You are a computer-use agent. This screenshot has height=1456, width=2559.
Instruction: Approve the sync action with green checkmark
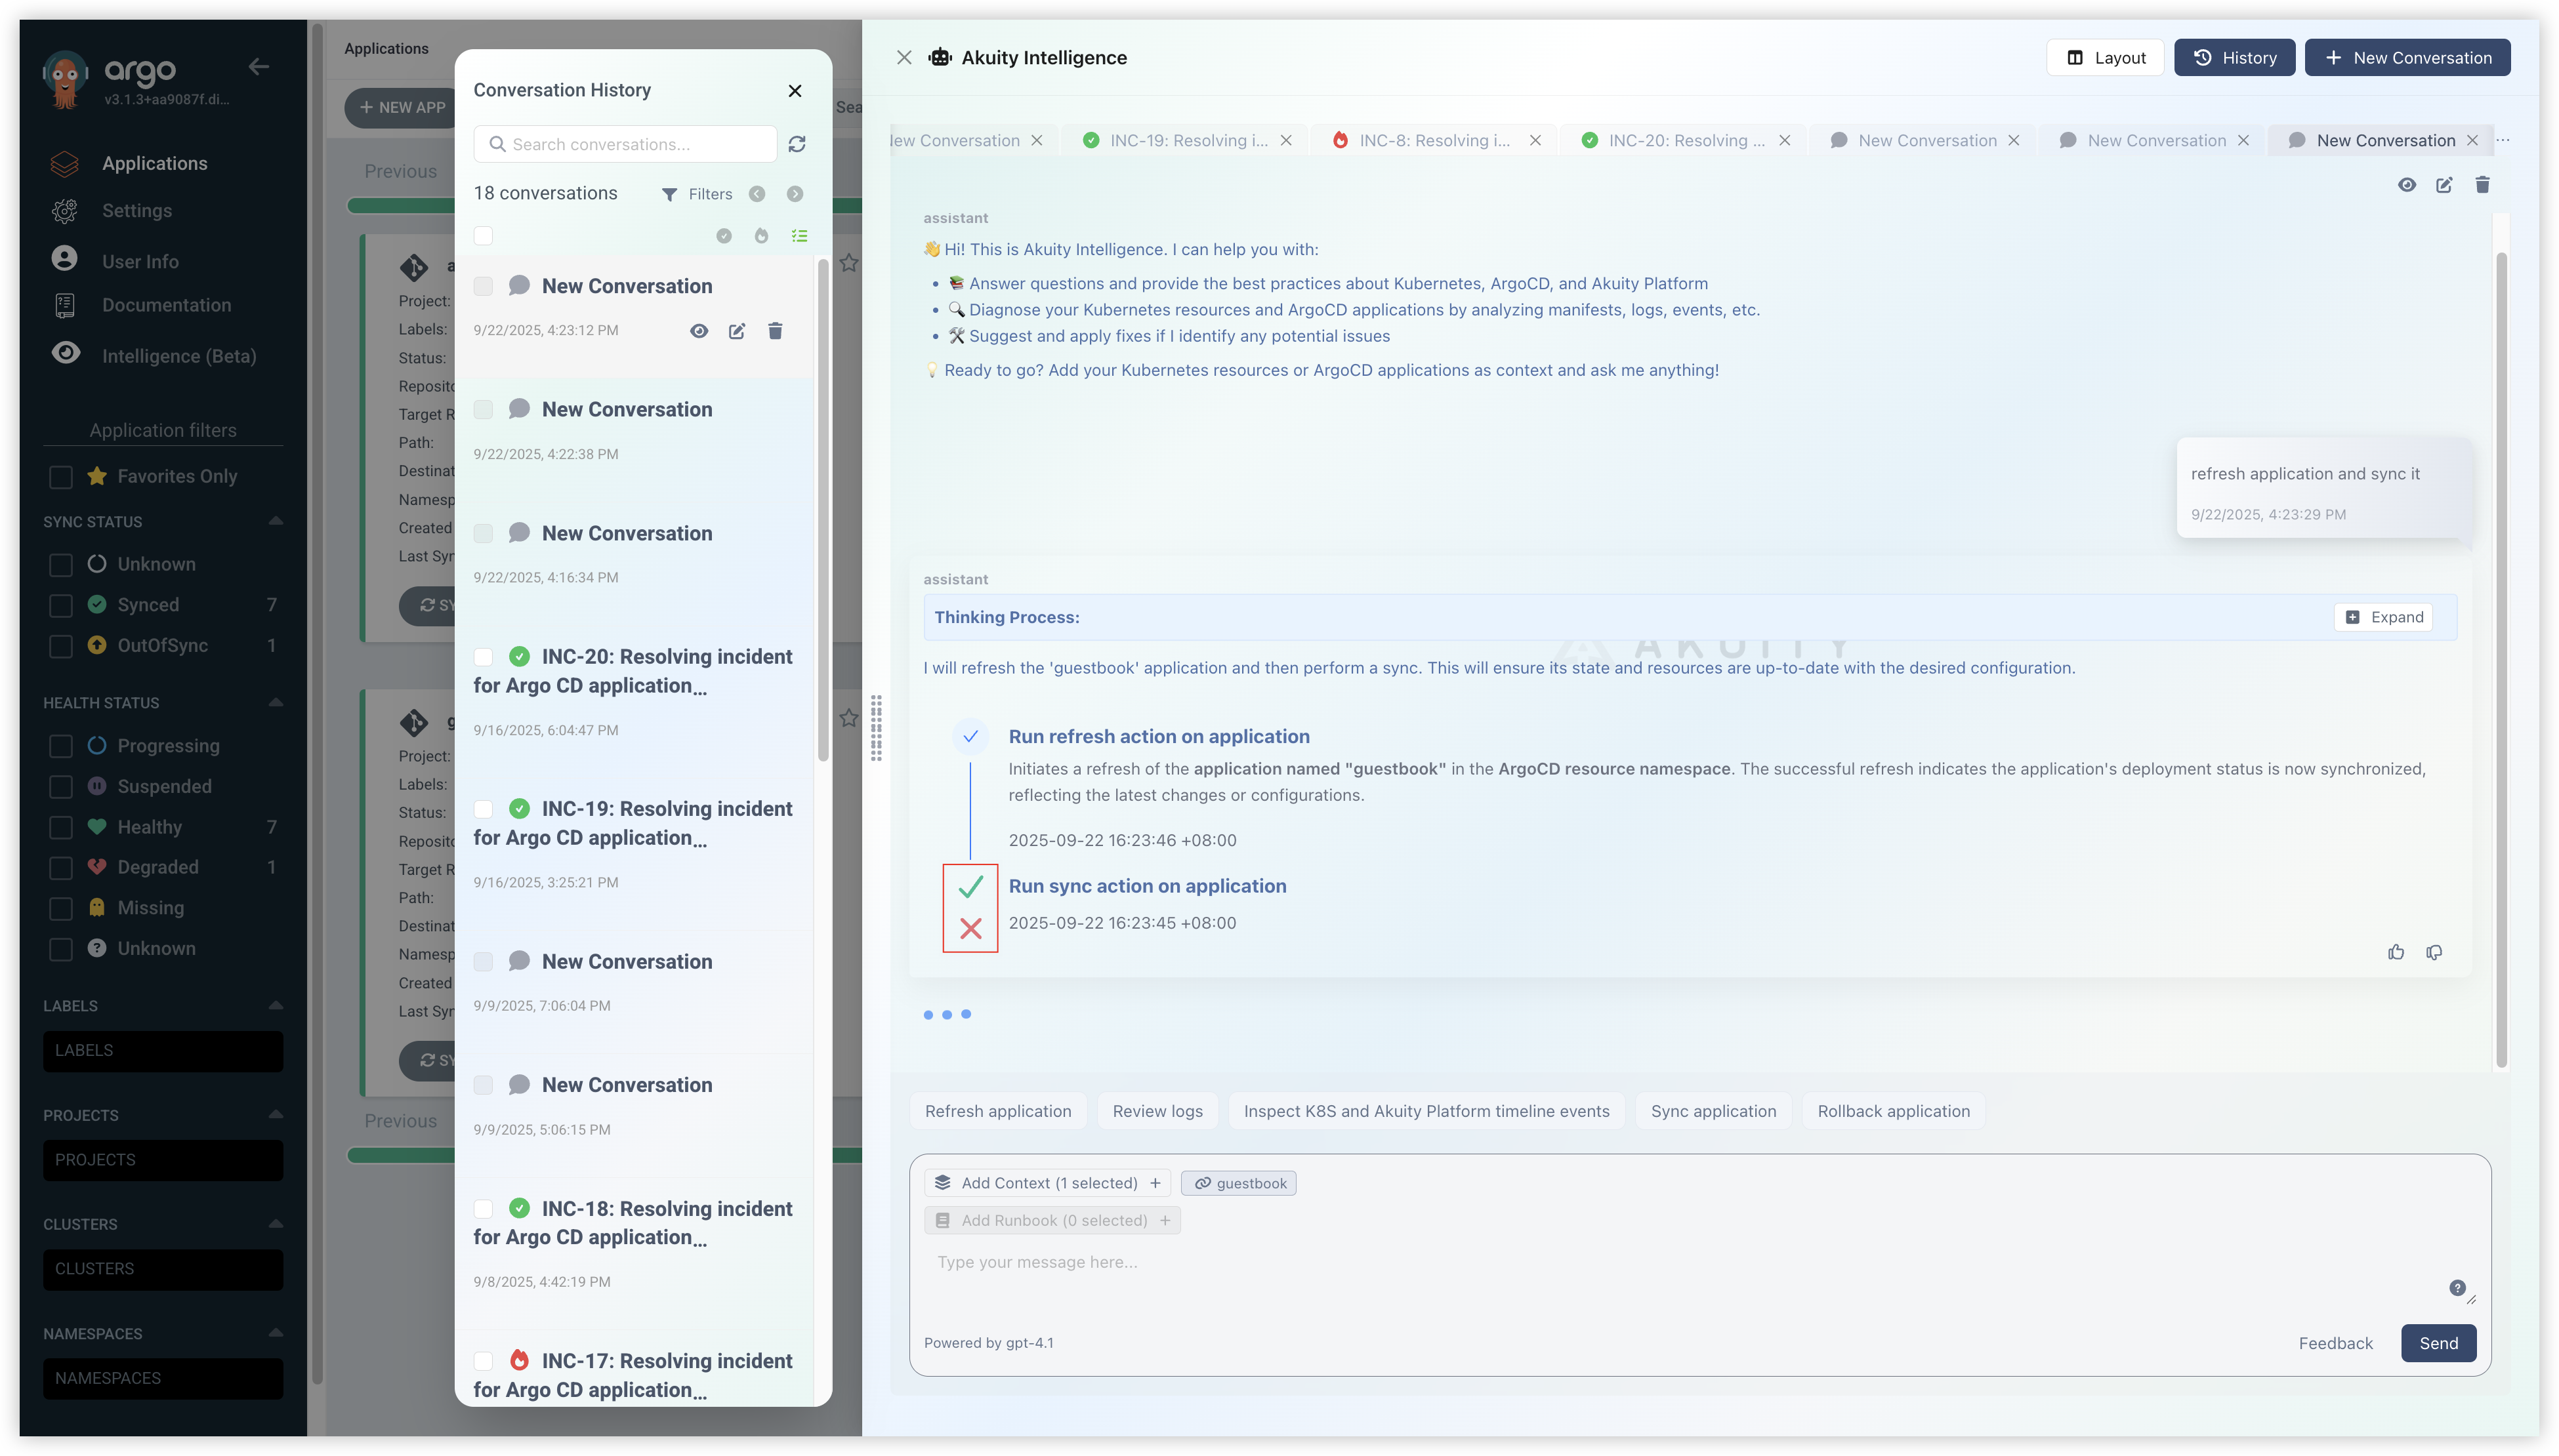point(969,887)
